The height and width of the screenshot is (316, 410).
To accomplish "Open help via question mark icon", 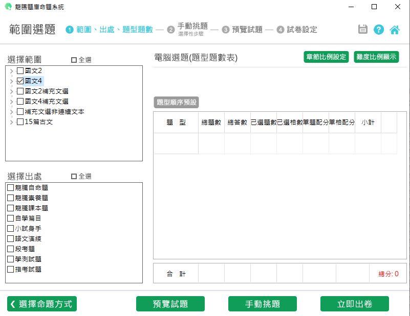I will [379, 30].
